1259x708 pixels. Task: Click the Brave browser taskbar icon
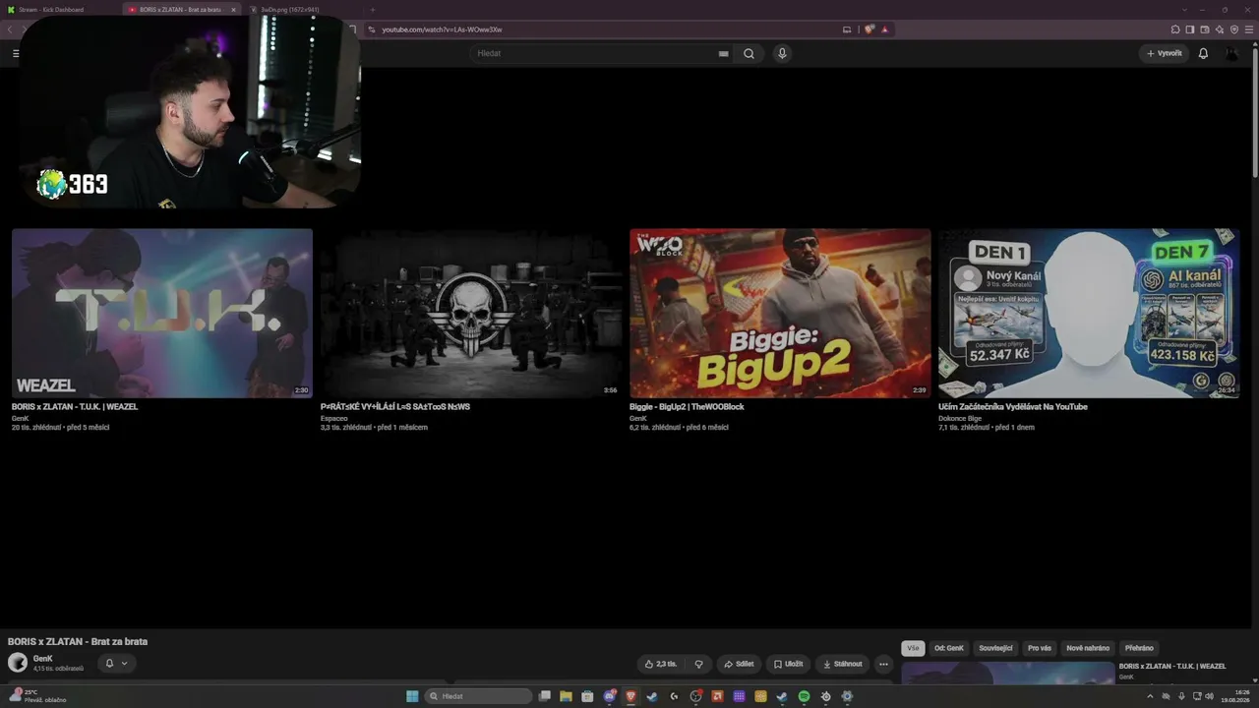630,696
